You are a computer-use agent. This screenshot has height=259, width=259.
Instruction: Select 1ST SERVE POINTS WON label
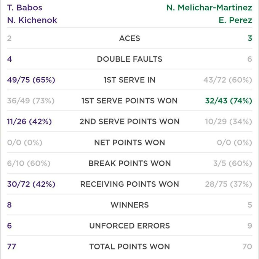click(129, 101)
